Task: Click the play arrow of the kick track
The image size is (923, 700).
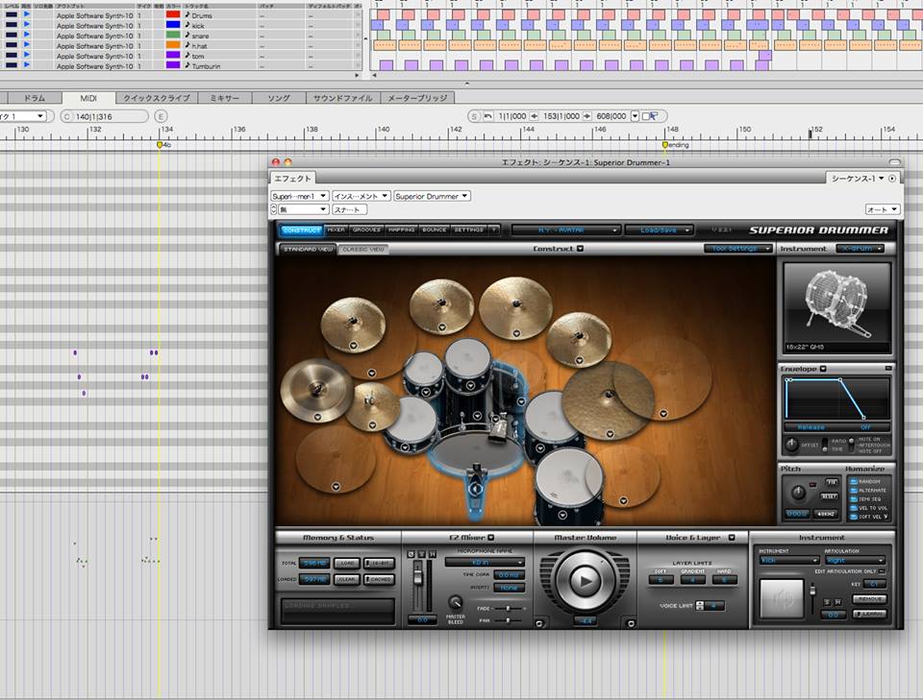Action: (x=27, y=25)
